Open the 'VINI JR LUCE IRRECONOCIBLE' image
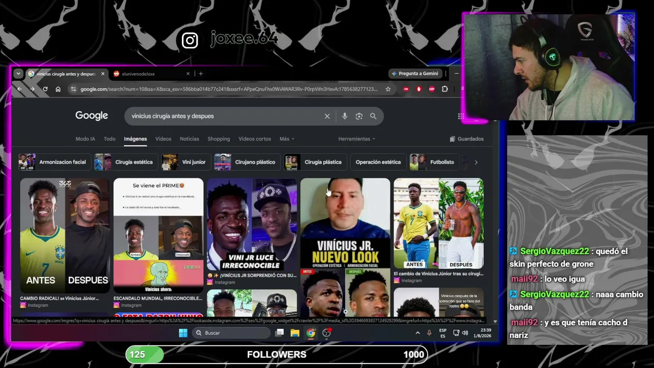This screenshot has height=368, width=654. (252, 224)
